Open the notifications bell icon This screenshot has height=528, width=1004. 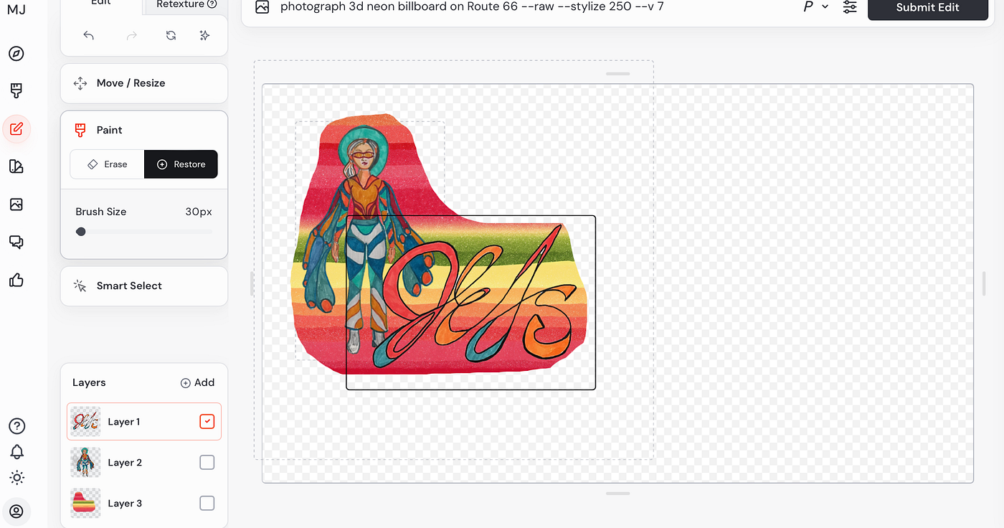click(x=16, y=452)
